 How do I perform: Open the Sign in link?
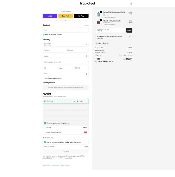pyautogui.click(x=86, y=25)
